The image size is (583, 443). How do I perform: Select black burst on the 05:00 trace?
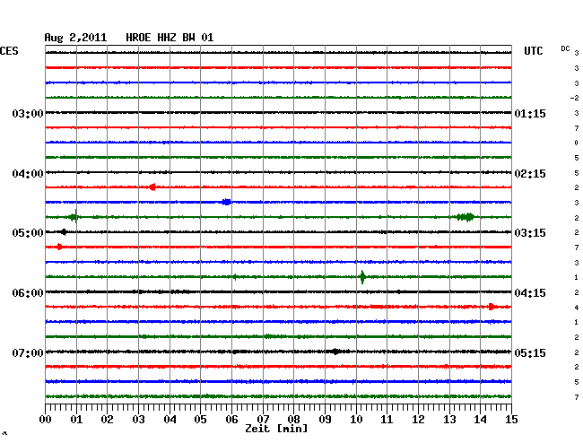[64, 232]
